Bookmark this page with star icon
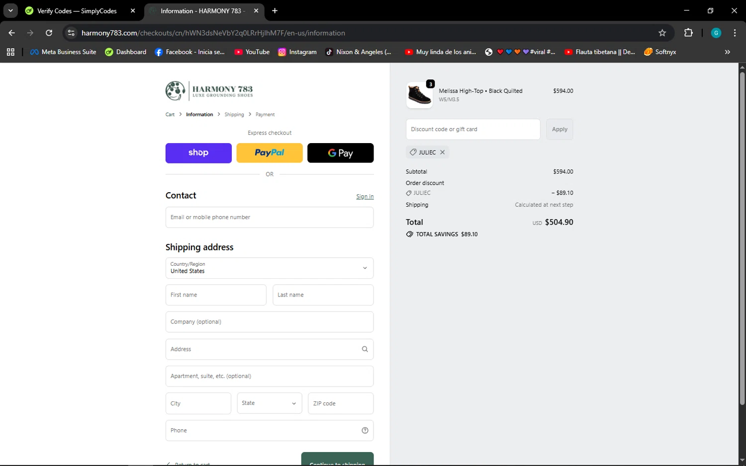 click(x=662, y=33)
